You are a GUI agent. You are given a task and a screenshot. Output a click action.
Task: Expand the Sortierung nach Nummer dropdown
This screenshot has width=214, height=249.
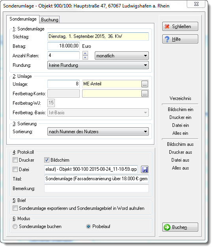98,132
